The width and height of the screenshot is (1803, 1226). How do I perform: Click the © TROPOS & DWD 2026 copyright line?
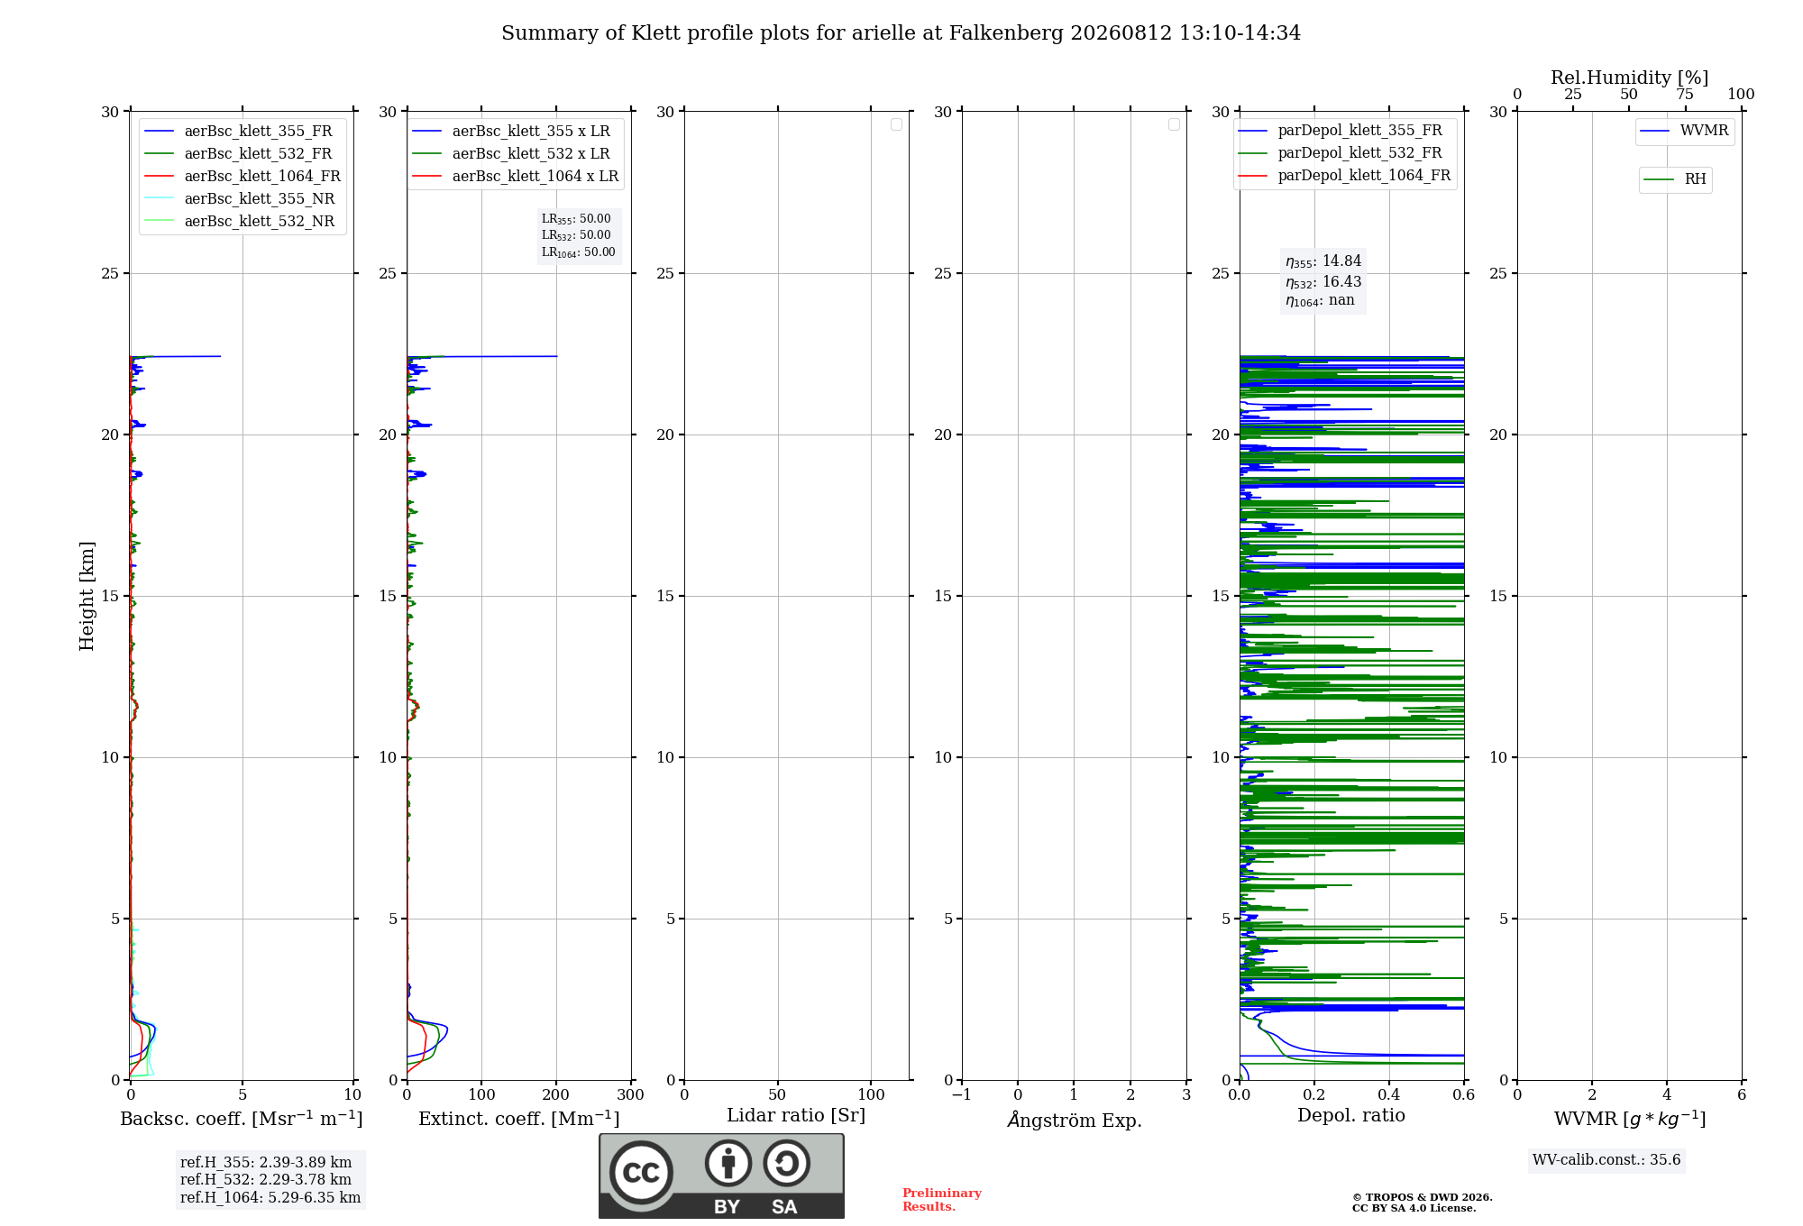tap(1423, 1198)
